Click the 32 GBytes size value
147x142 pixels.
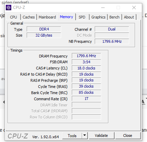coord(44,35)
